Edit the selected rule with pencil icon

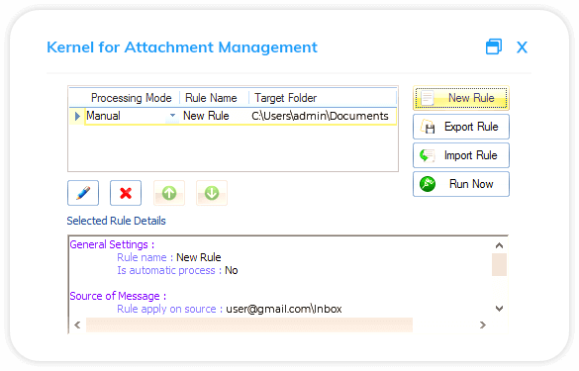click(x=83, y=193)
